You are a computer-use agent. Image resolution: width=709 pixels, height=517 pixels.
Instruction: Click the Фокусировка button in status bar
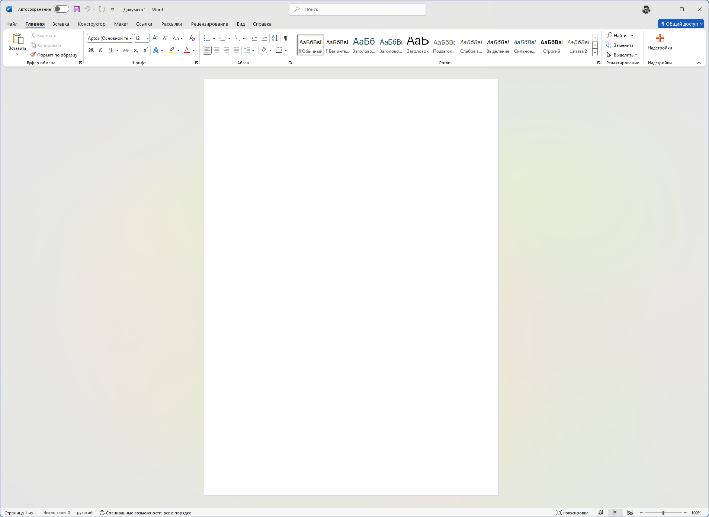tap(572, 513)
